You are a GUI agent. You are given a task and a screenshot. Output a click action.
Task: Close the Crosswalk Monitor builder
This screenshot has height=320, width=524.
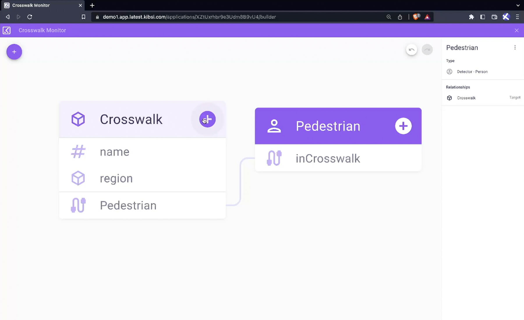point(516,30)
